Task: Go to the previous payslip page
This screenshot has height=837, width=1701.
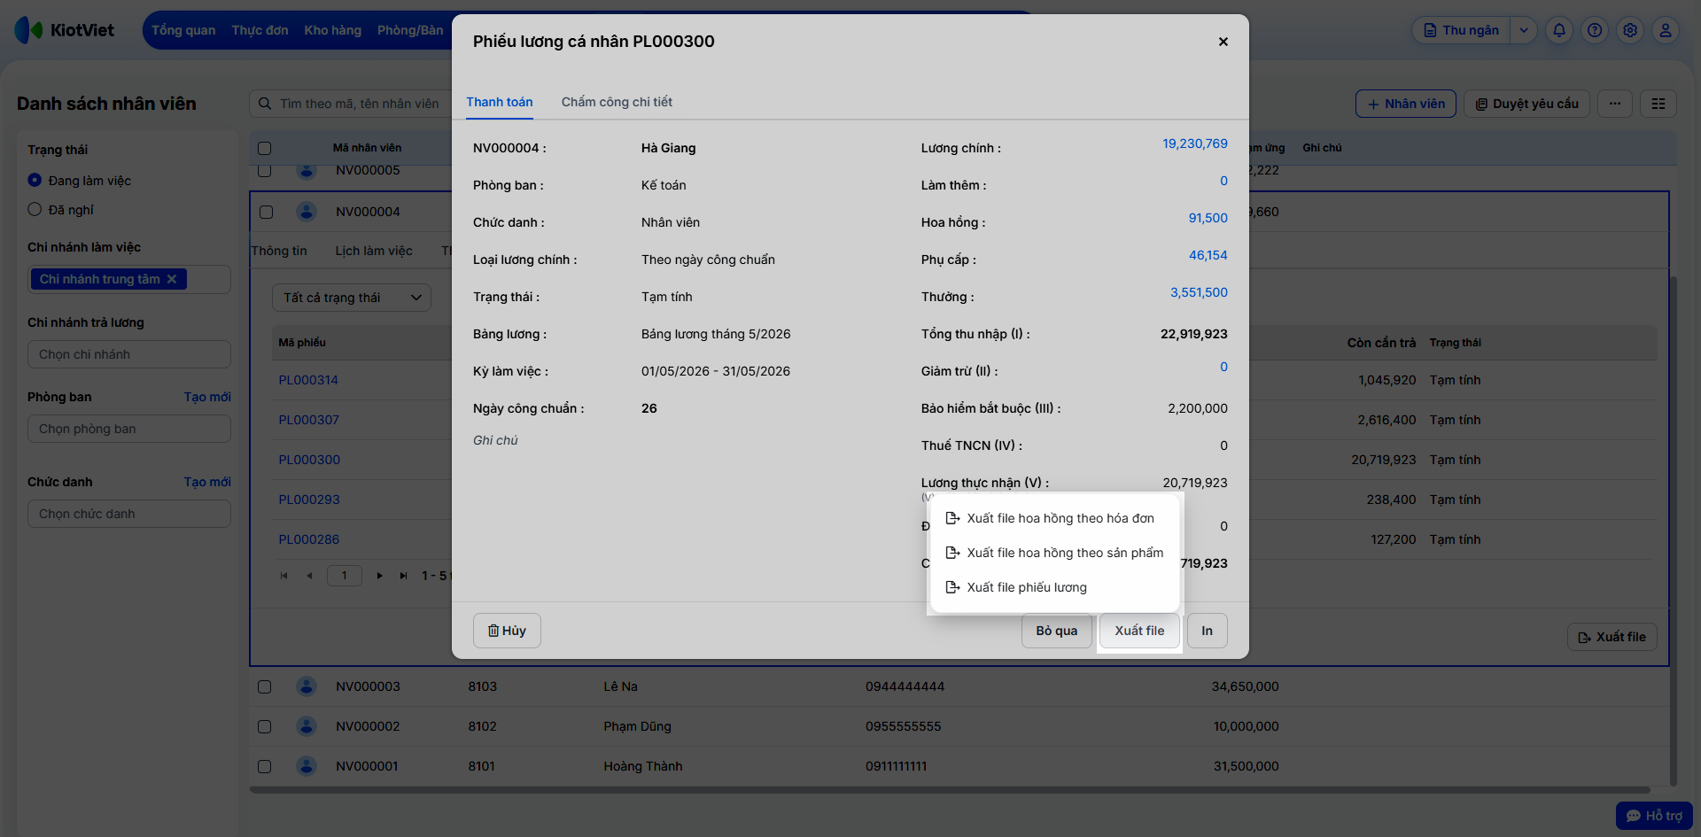Action: 309,576
